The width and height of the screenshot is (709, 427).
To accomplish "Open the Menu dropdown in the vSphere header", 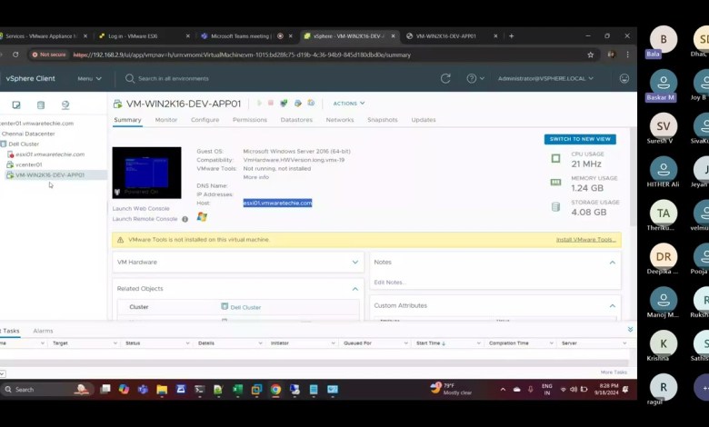I will 89,78.
